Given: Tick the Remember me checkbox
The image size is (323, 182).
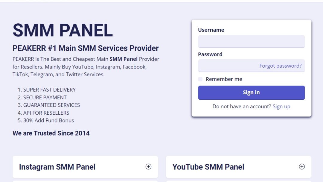Looking at the screenshot, I should 200,79.
